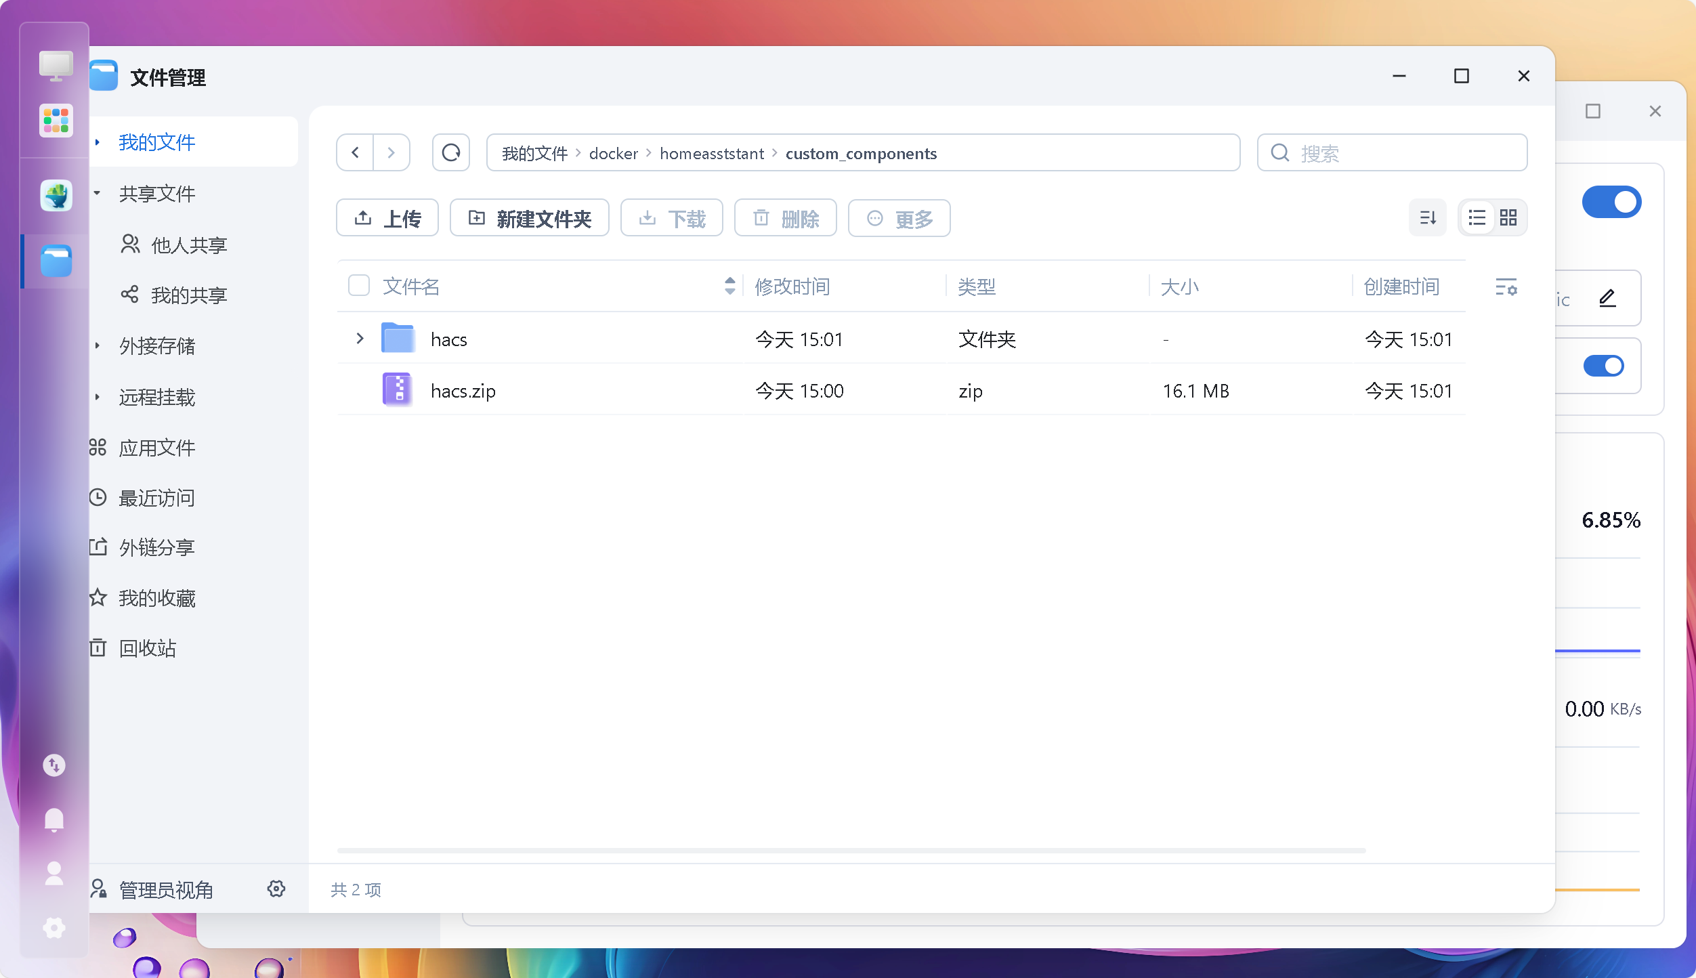Open the app launcher grid icon

coord(56,121)
